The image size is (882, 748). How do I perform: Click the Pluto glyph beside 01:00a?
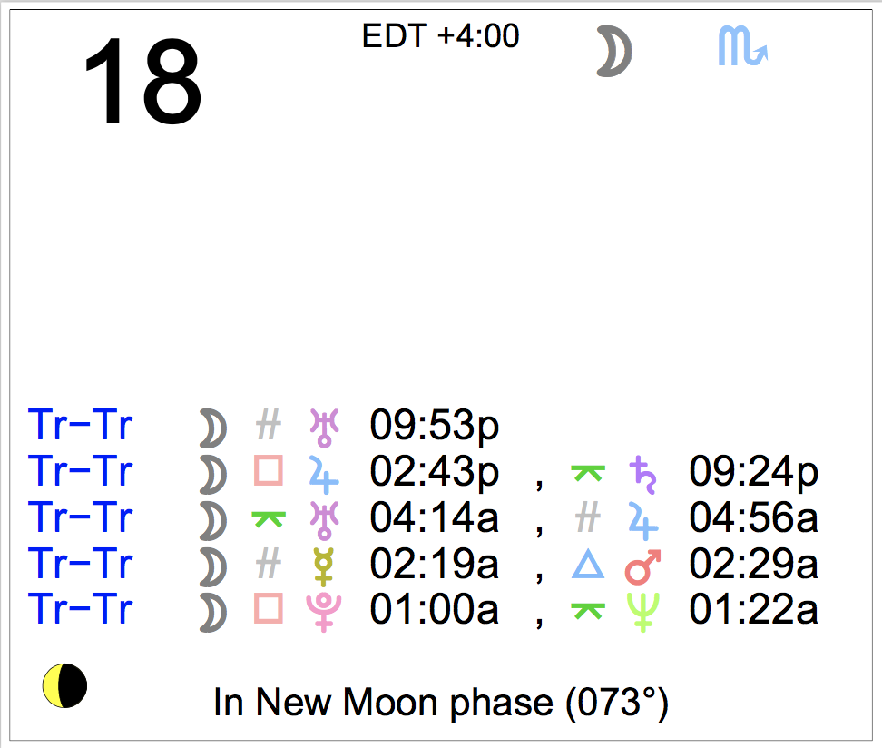coord(324,613)
